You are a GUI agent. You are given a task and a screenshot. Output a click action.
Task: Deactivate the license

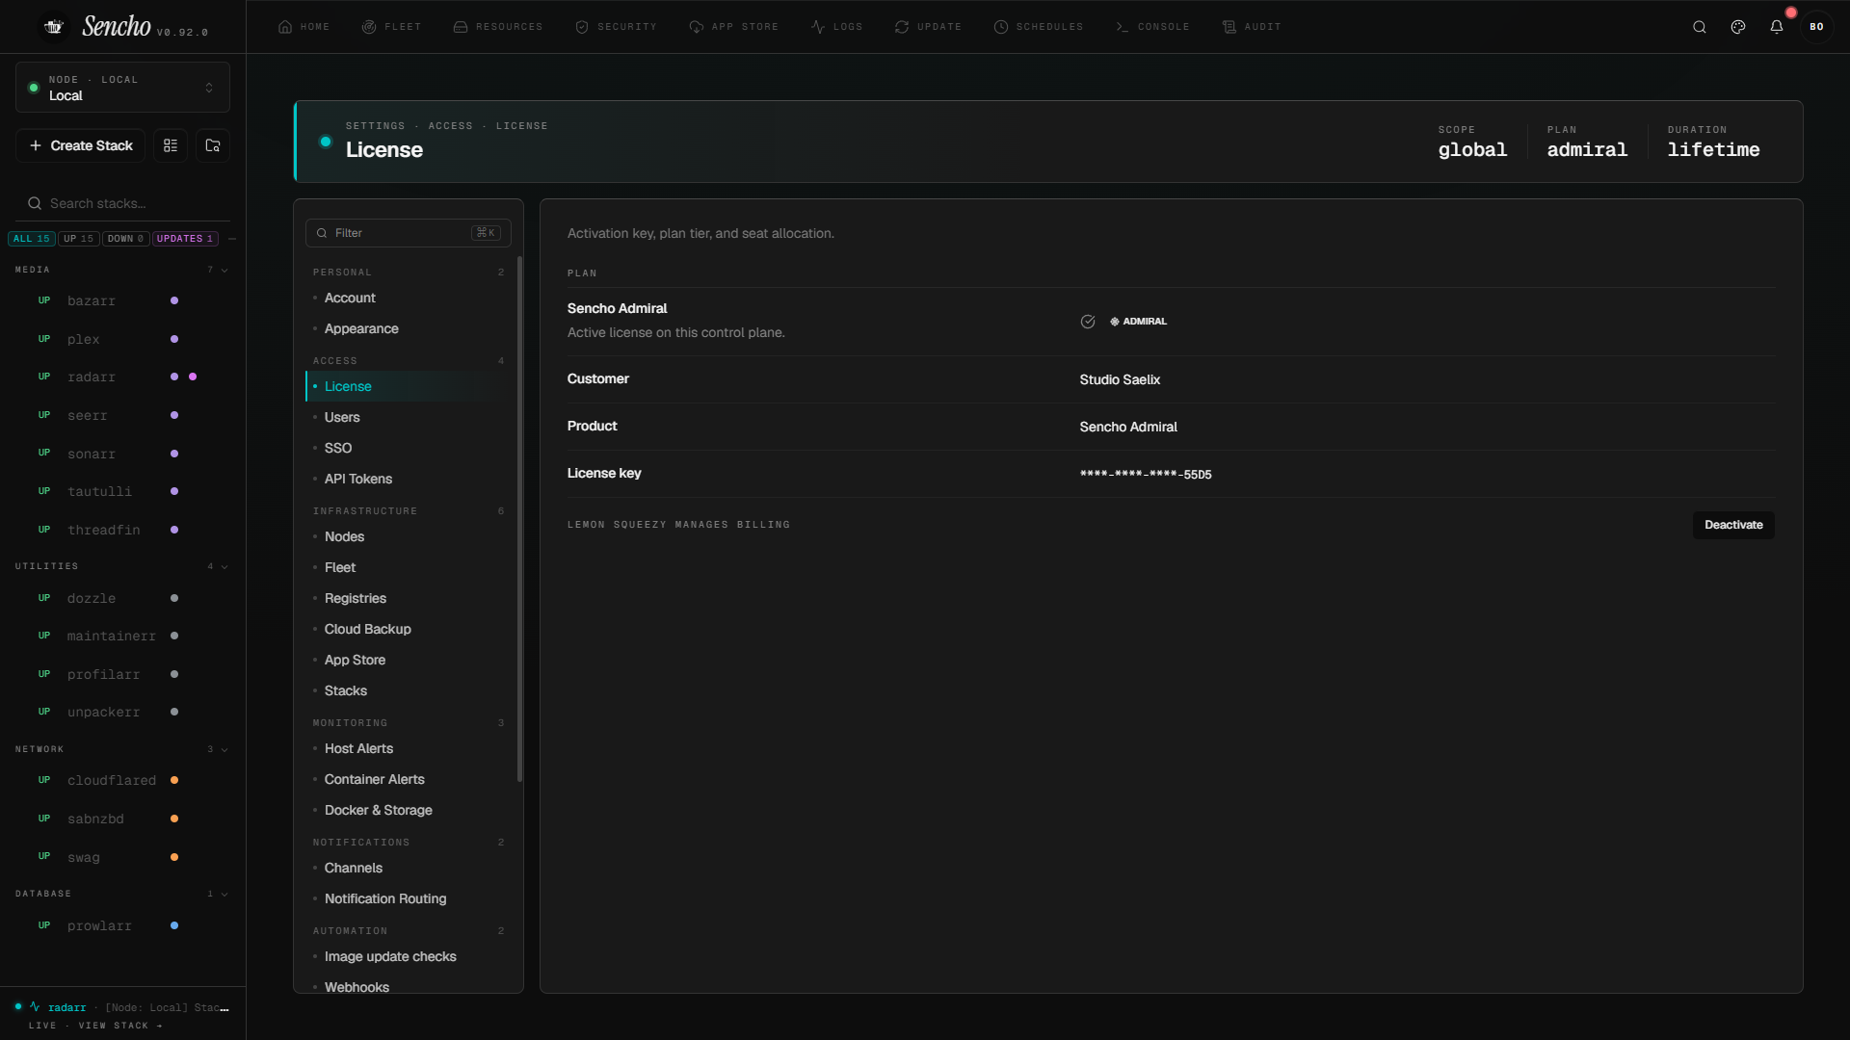point(1733,525)
